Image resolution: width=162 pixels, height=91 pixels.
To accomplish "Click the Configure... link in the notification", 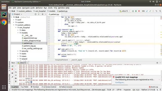I will tap(120, 82).
